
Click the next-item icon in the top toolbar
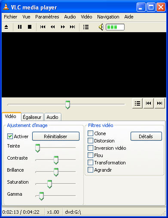73,27
